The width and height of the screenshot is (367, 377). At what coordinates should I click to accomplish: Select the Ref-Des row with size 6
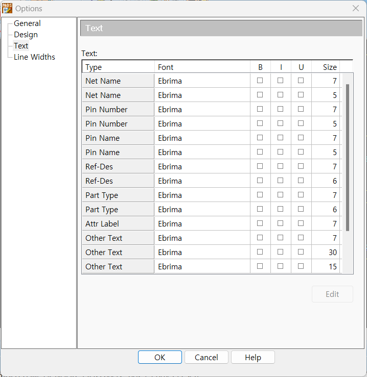tap(118, 181)
